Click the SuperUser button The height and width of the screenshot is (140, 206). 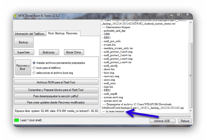click(x=24, y=52)
